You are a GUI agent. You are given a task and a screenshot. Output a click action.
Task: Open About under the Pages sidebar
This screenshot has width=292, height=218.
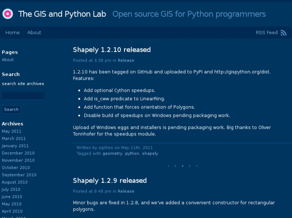(8, 60)
